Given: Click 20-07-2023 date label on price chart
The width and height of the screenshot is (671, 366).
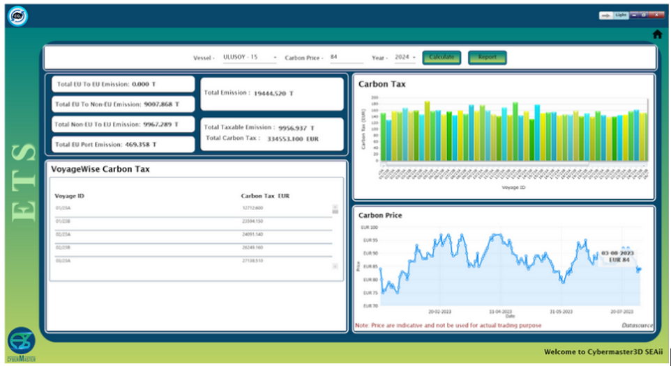Looking at the screenshot, I should 622,312.
